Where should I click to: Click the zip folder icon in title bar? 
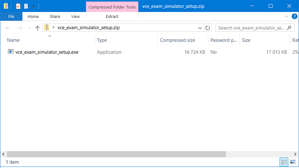(x=6, y=6)
